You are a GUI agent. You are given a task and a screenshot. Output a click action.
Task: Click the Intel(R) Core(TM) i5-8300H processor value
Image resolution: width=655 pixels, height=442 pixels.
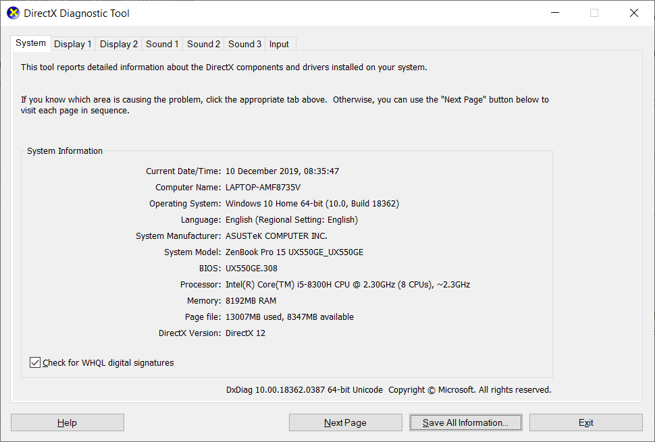point(348,285)
